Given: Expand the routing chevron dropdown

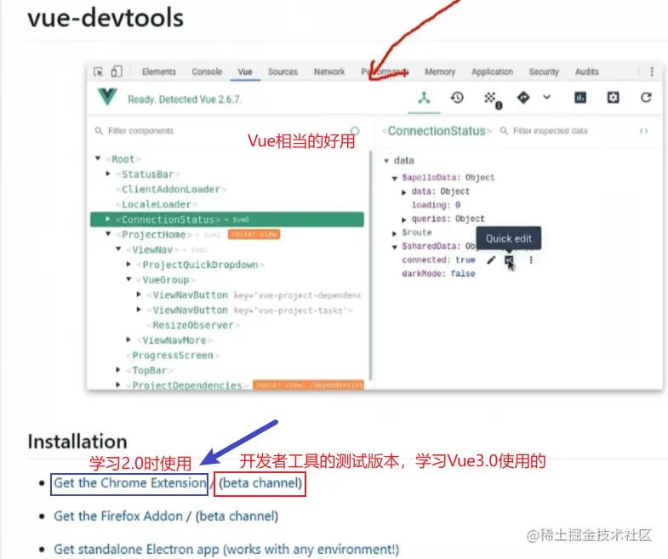Looking at the screenshot, I should click(546, 97).
